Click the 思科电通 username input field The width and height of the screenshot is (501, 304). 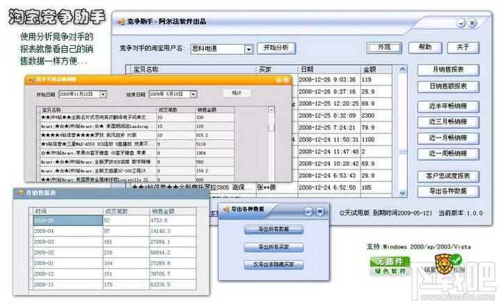[x=218, y=49]
